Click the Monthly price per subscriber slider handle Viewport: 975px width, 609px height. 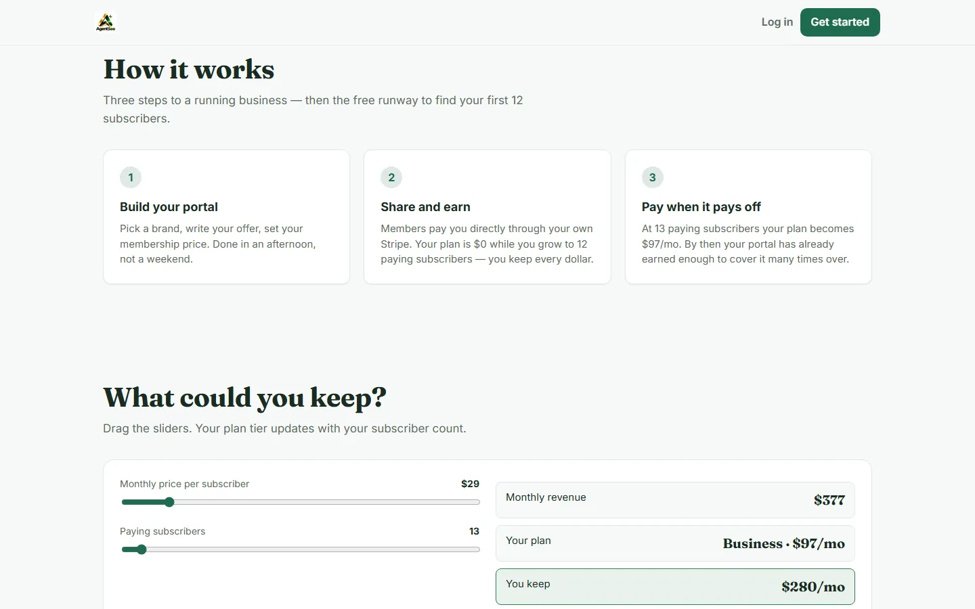click(x=169, y=502)
